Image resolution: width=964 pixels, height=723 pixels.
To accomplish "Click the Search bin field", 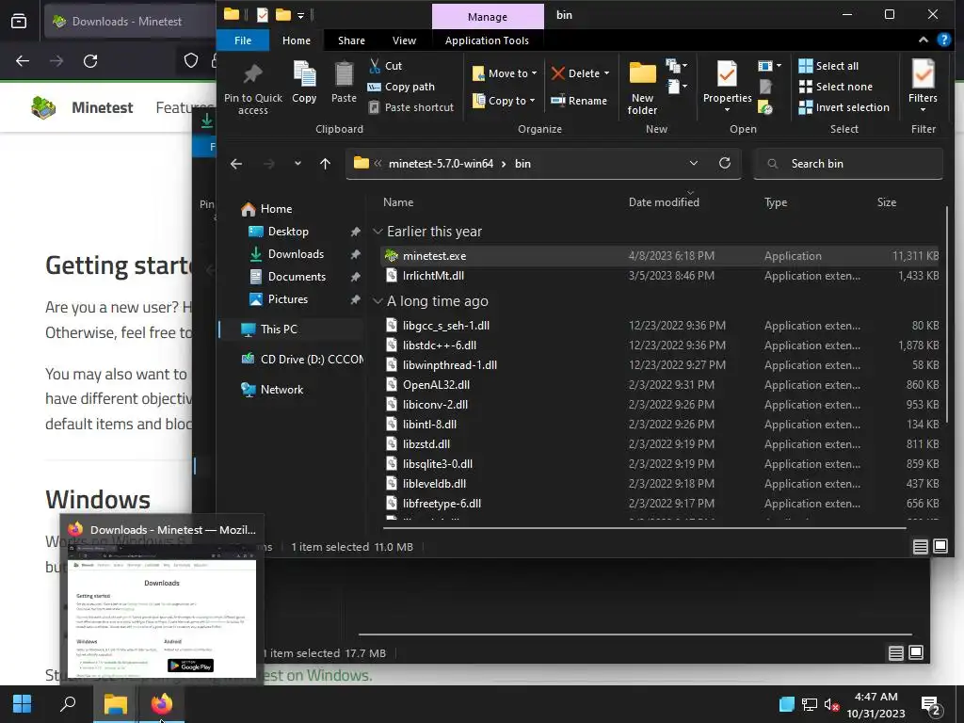I will [848, 164].
